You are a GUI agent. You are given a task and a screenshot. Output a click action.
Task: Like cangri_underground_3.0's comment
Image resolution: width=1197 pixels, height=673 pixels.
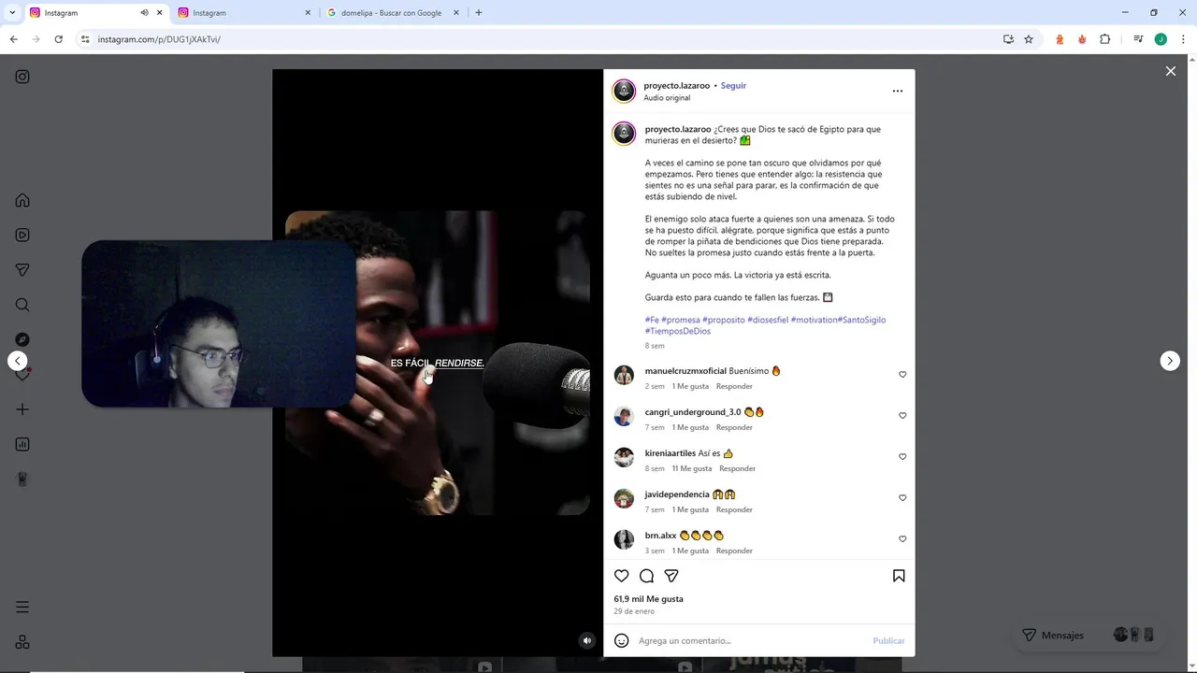point(902,415)
